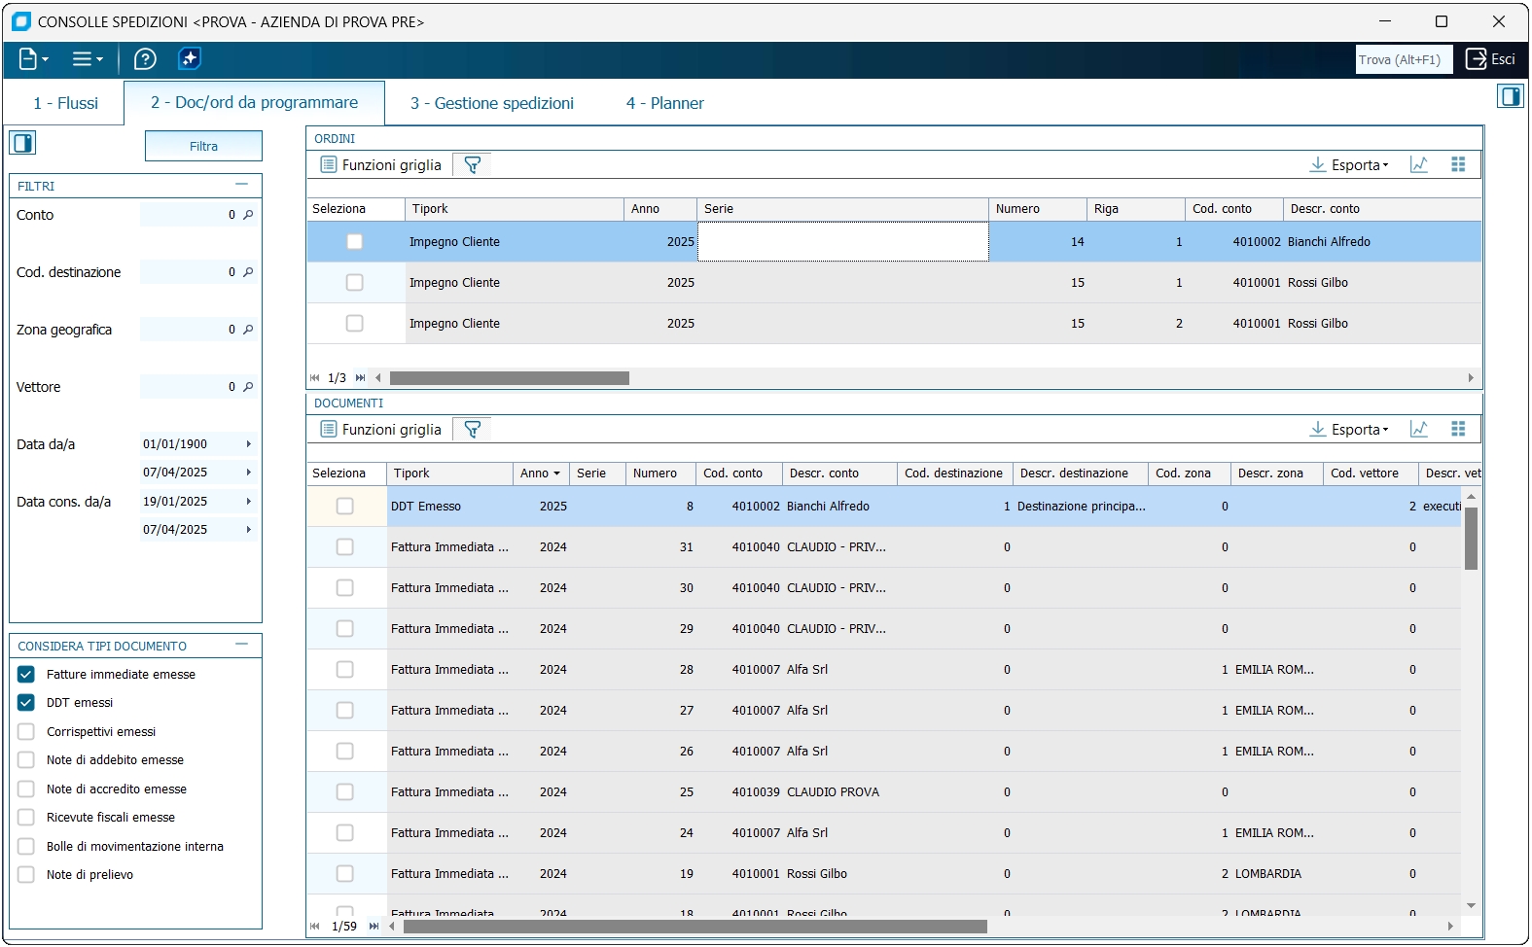Enable Corrispettivi emessi checkbox
Screen dimensions: 1532x947
point(26,732)
